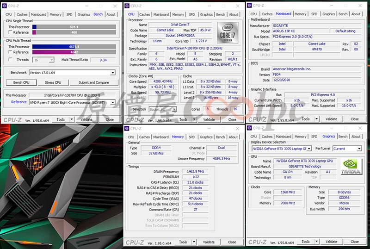Expand the reference processor list showing AMD Ryzen 7 1800X

point(112,102)
